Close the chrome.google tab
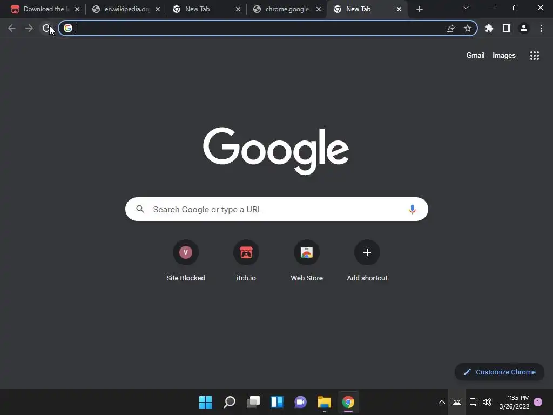This screenshot has width=553, height=415. coord(319,9)
